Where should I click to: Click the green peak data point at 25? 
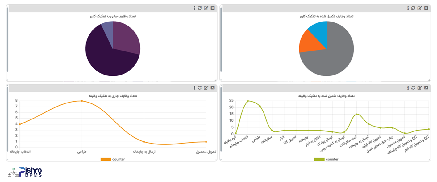(248, 101)
